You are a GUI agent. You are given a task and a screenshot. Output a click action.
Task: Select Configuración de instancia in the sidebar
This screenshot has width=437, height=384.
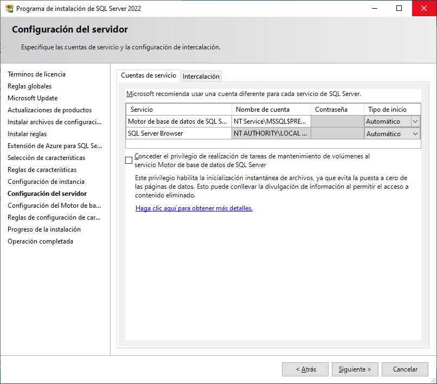pos(46,182)
